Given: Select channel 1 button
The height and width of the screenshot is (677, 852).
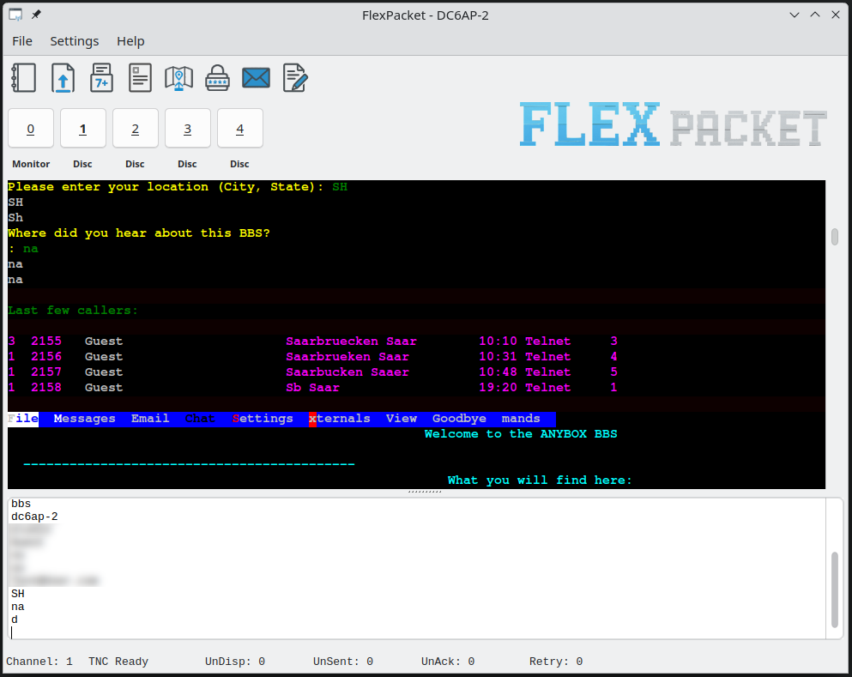Looking at the screenshot, I should (x=83, y=129).
